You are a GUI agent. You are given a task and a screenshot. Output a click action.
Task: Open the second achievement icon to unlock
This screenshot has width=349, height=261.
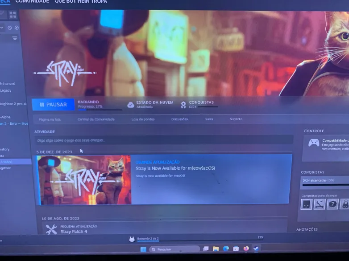pos(320,204)
